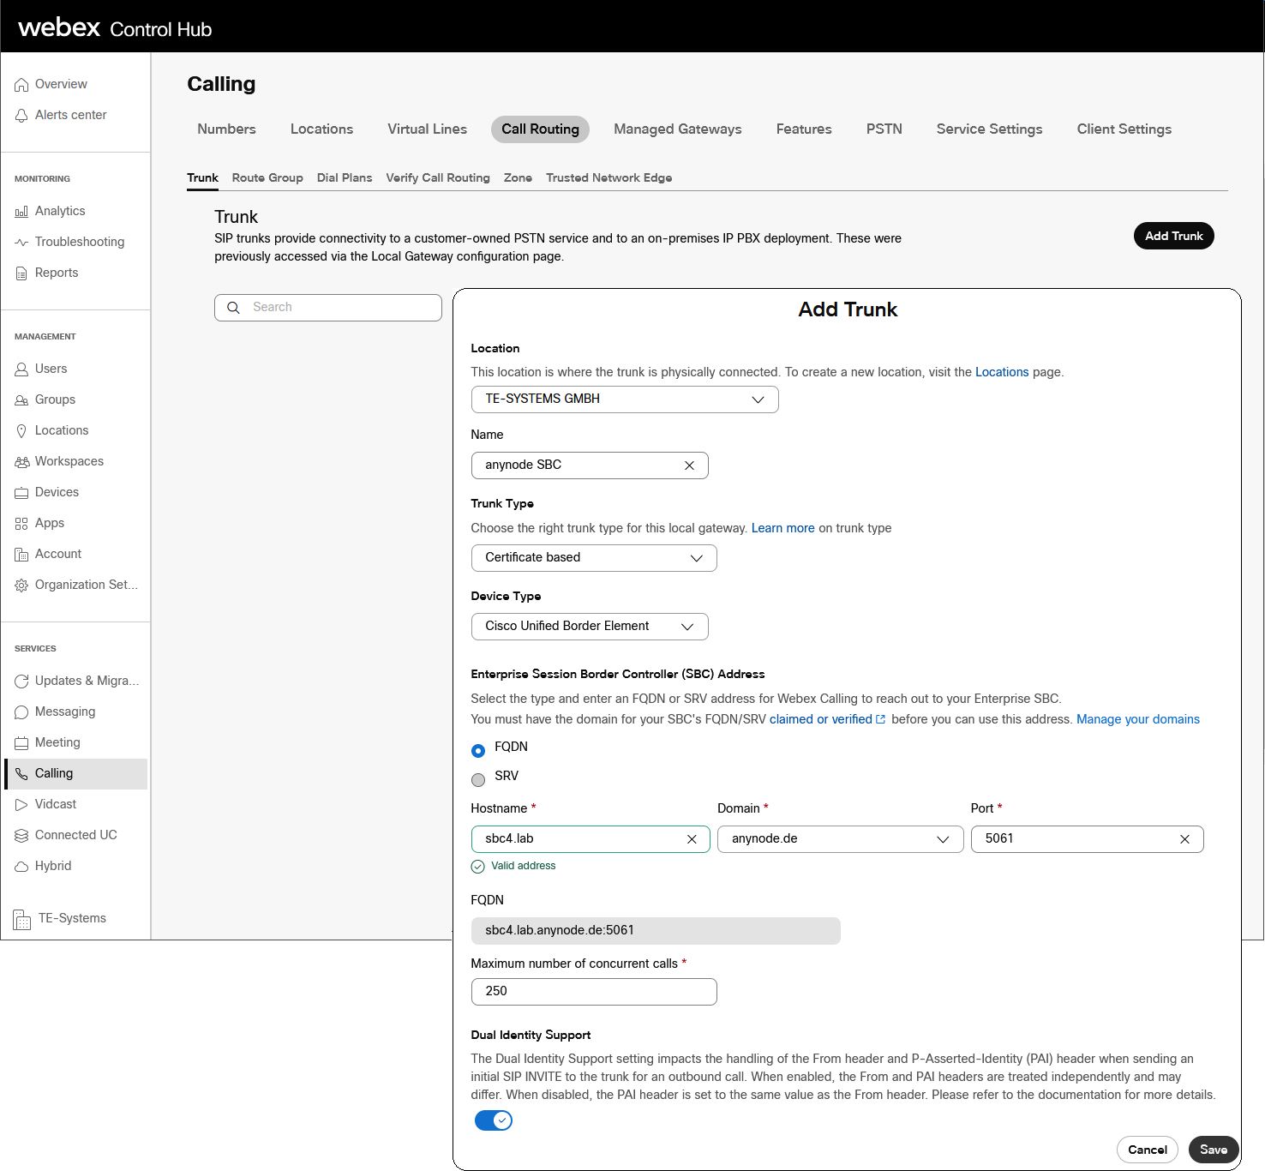Click the Port input 5061
Image resolution: width=1265 pixels, height=1171 pixels.
1088,839
